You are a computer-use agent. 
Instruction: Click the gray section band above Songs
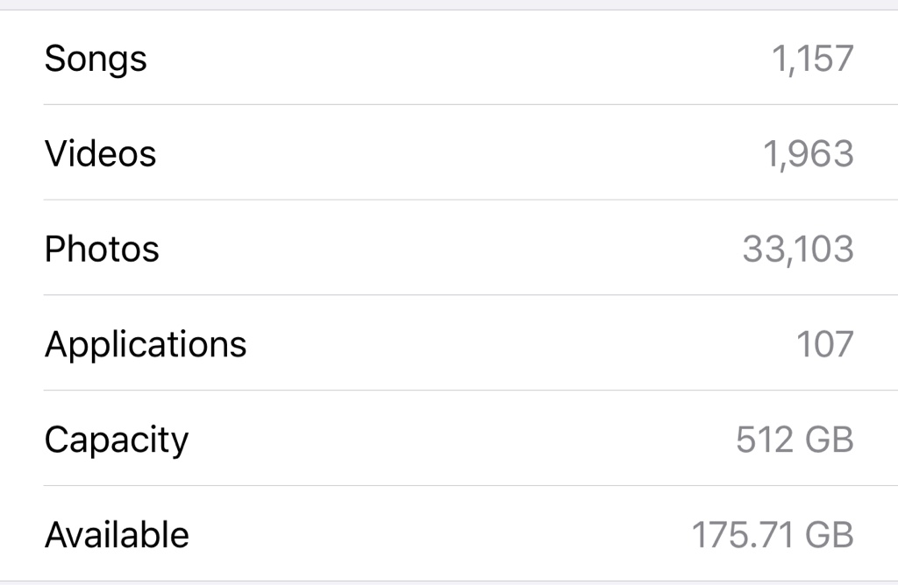click(x=449, y=4)
